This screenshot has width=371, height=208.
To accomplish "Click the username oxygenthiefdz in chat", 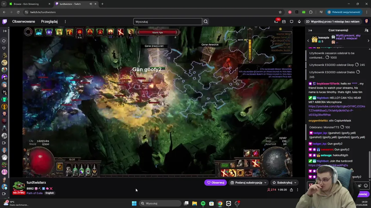I will tap(318, 120).
